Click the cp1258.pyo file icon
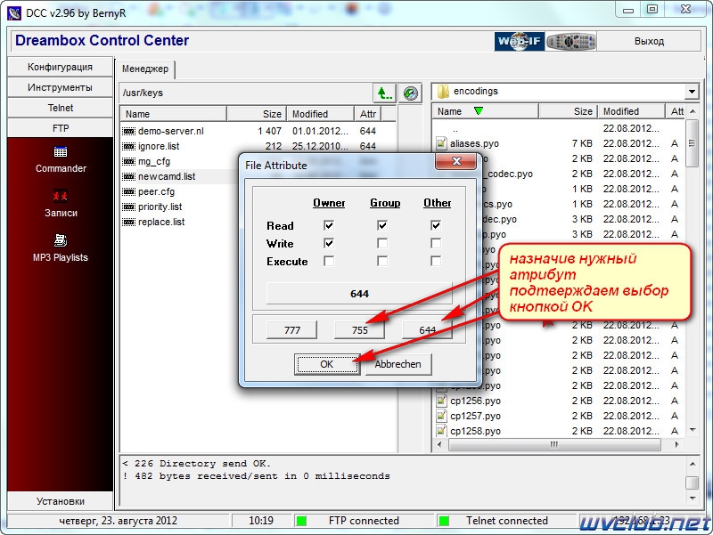The width and height of the screenshot is (713, 535). pos(441,431)
